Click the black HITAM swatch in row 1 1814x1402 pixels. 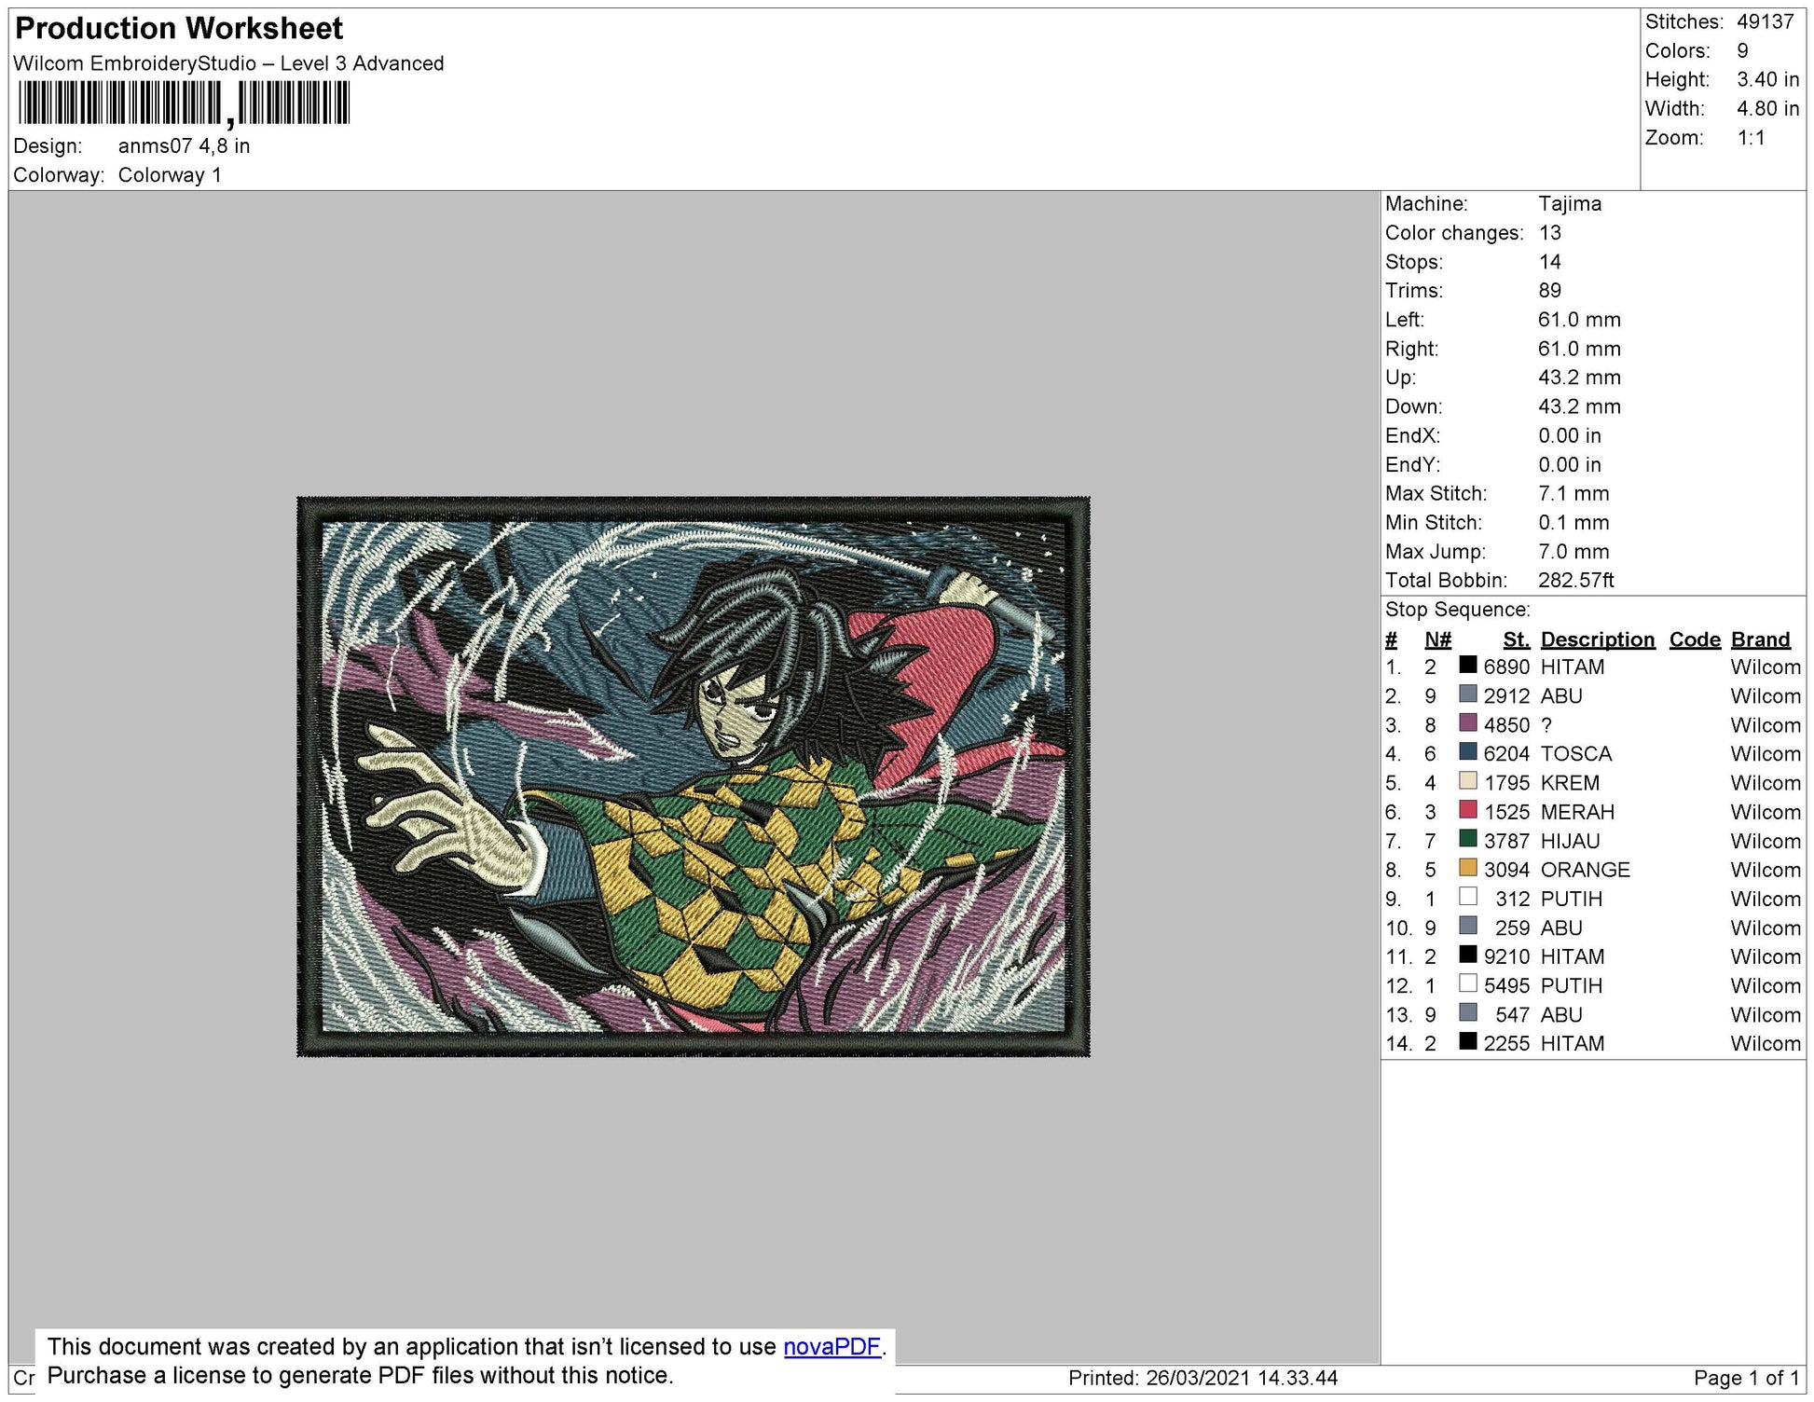(1468, 666)
